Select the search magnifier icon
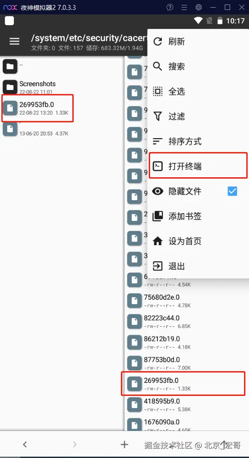The height and width of the screenshot is (458, 249). tap(158, 66)
